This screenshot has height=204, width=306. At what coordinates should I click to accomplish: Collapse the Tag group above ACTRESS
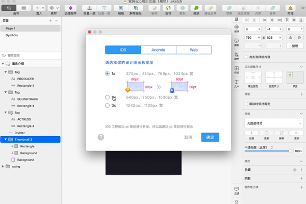point(6,112)
